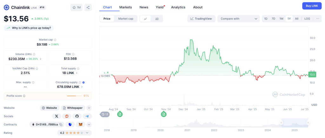Click the Chainlink logo icon
The width and height of the screenshot is (325, 138).
7,8
